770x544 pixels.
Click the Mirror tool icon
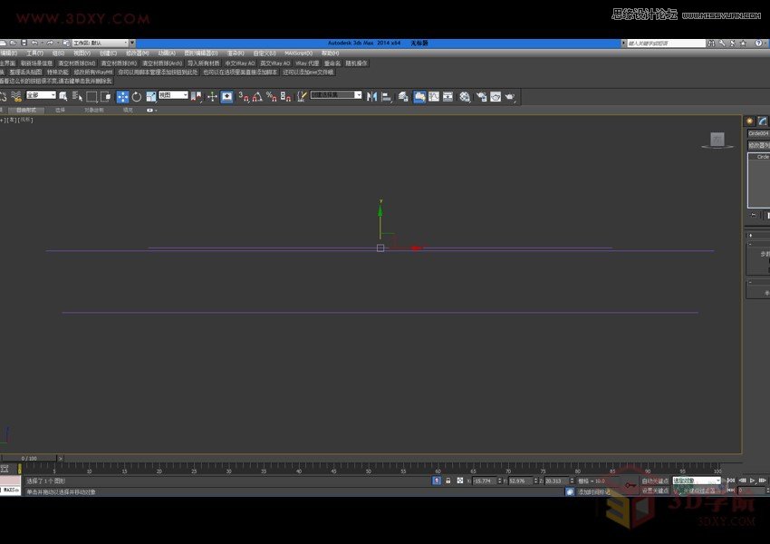point(371,96)
